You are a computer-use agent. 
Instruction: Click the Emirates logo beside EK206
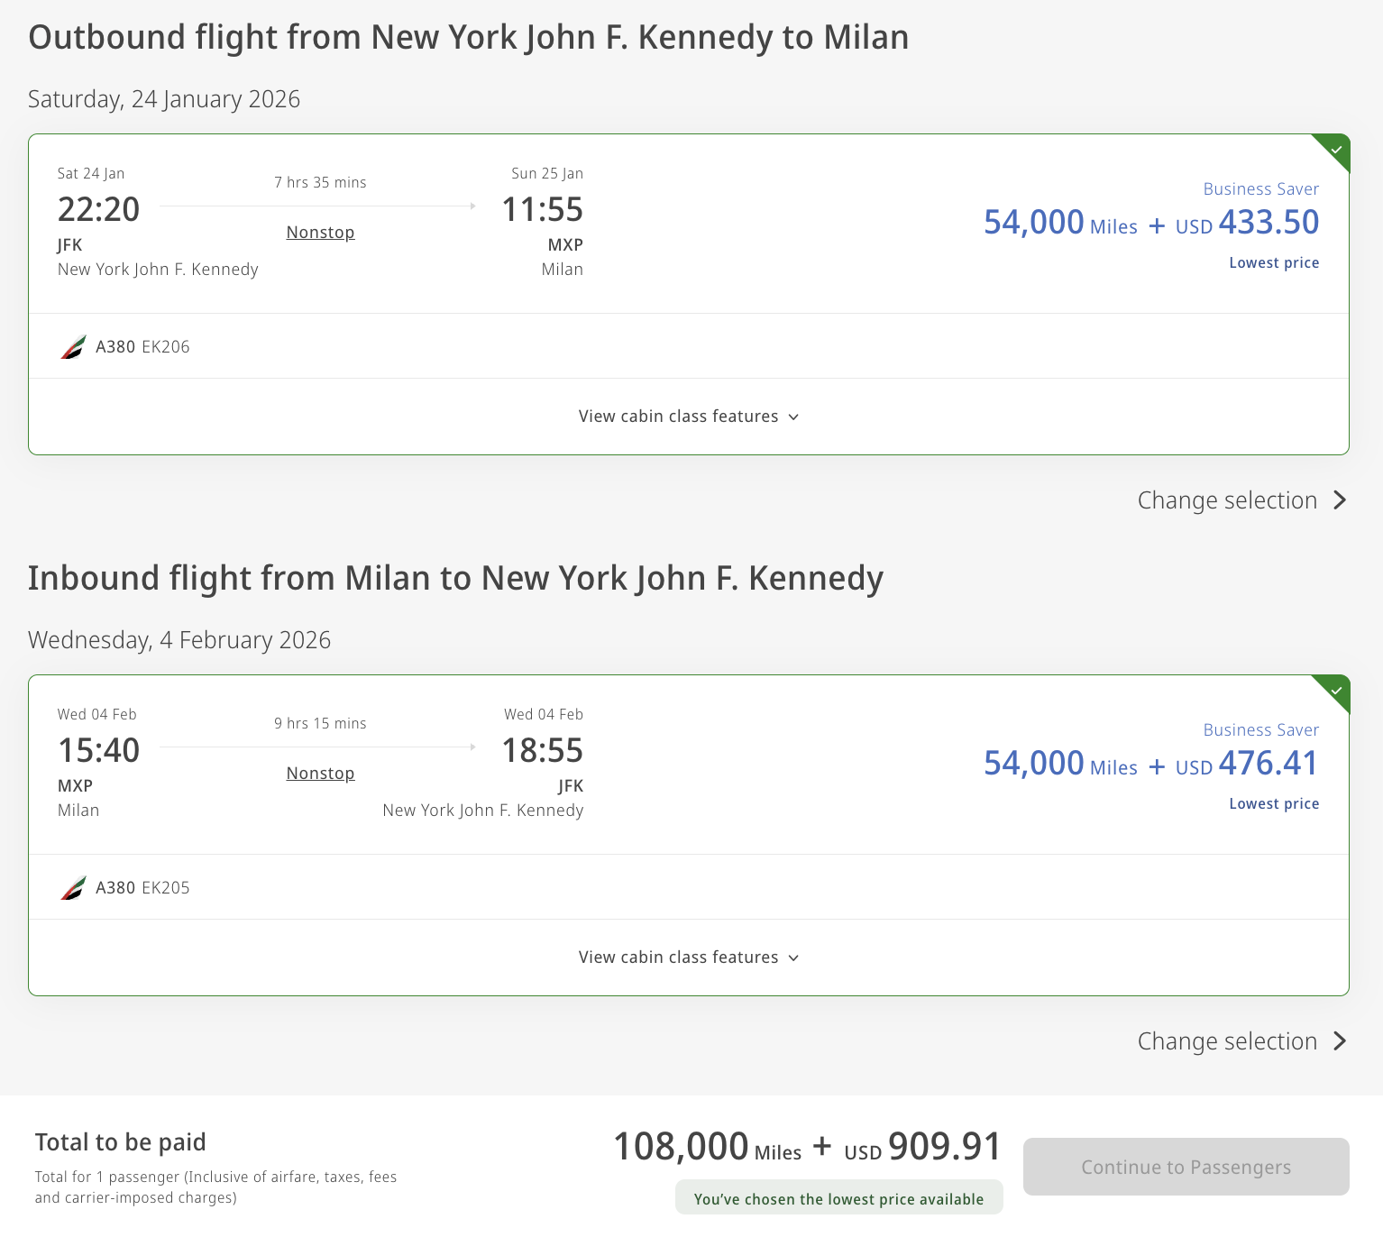pos(73,347)
